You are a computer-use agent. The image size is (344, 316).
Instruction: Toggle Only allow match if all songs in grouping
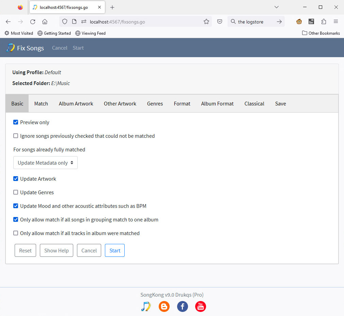(16, 219)
